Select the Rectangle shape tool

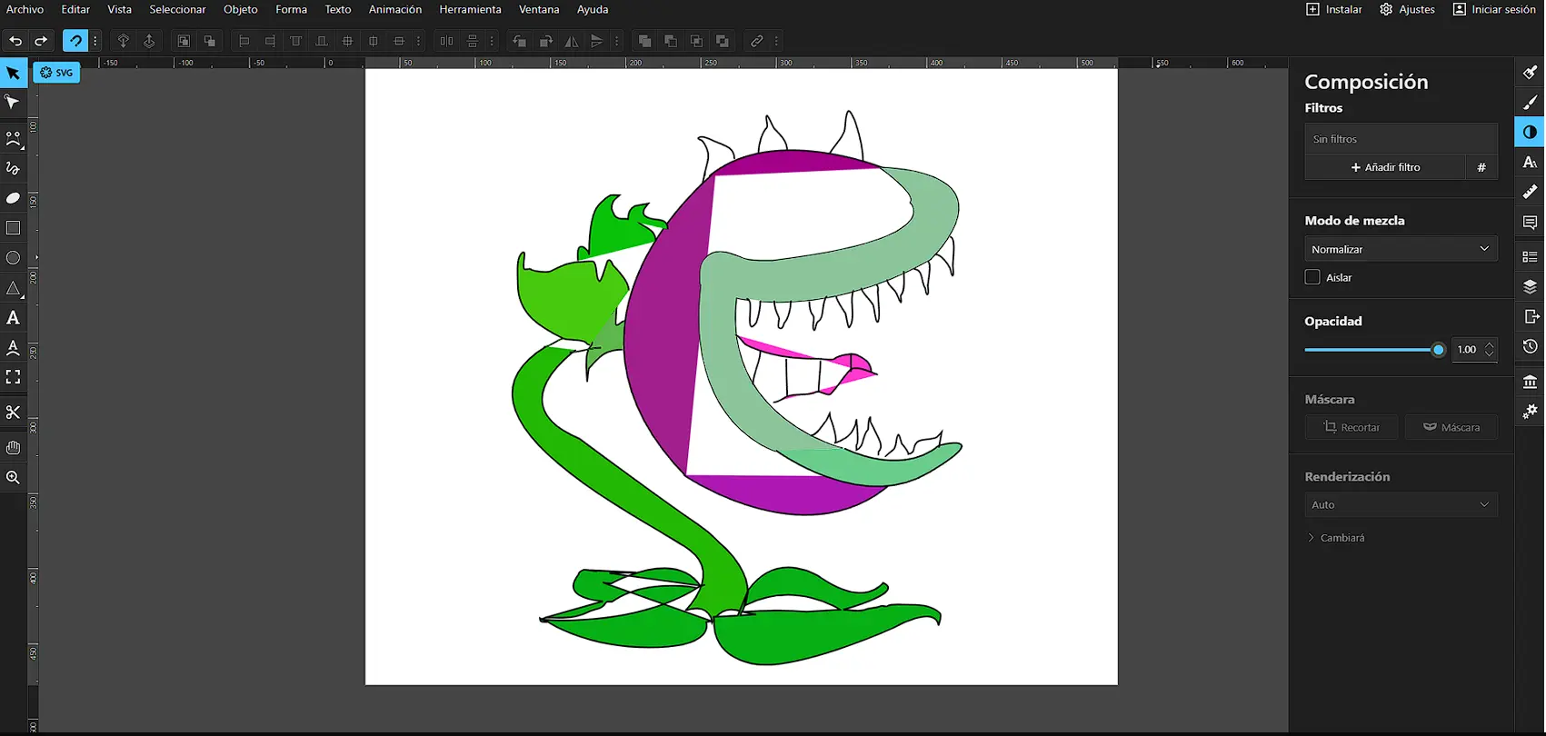coord(13,228)
